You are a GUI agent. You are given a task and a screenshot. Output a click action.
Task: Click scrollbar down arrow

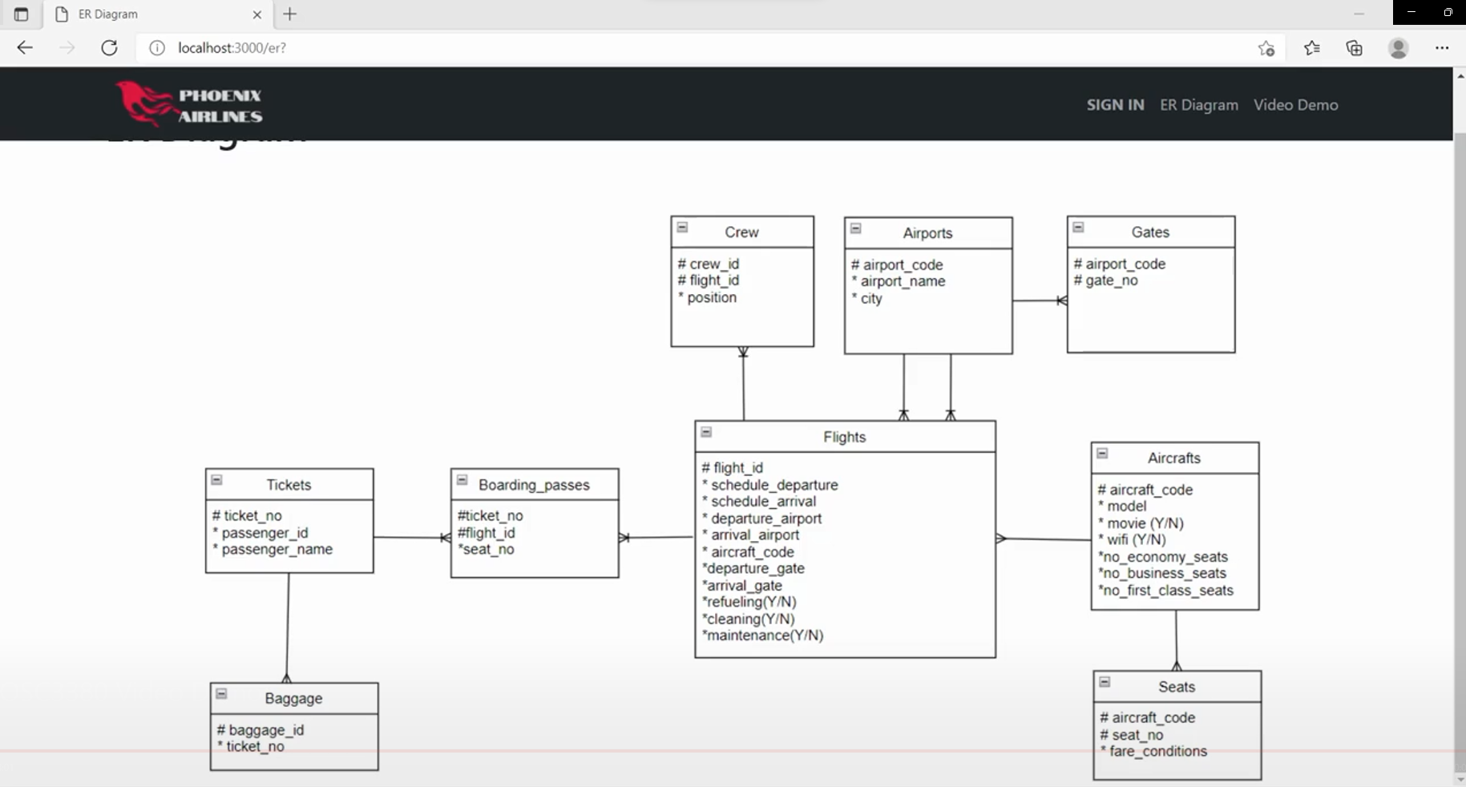coord(1460,779)
